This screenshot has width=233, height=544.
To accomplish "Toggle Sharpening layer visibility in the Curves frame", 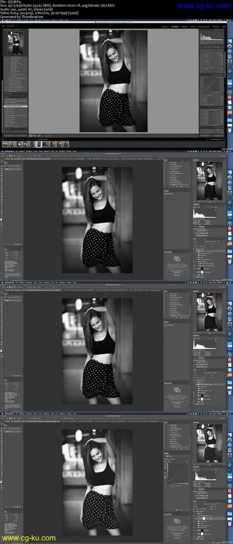I will pos(194,530).
